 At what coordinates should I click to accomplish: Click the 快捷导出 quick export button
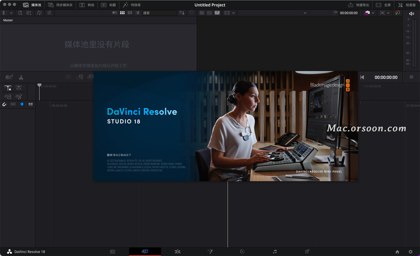[359, 5]
